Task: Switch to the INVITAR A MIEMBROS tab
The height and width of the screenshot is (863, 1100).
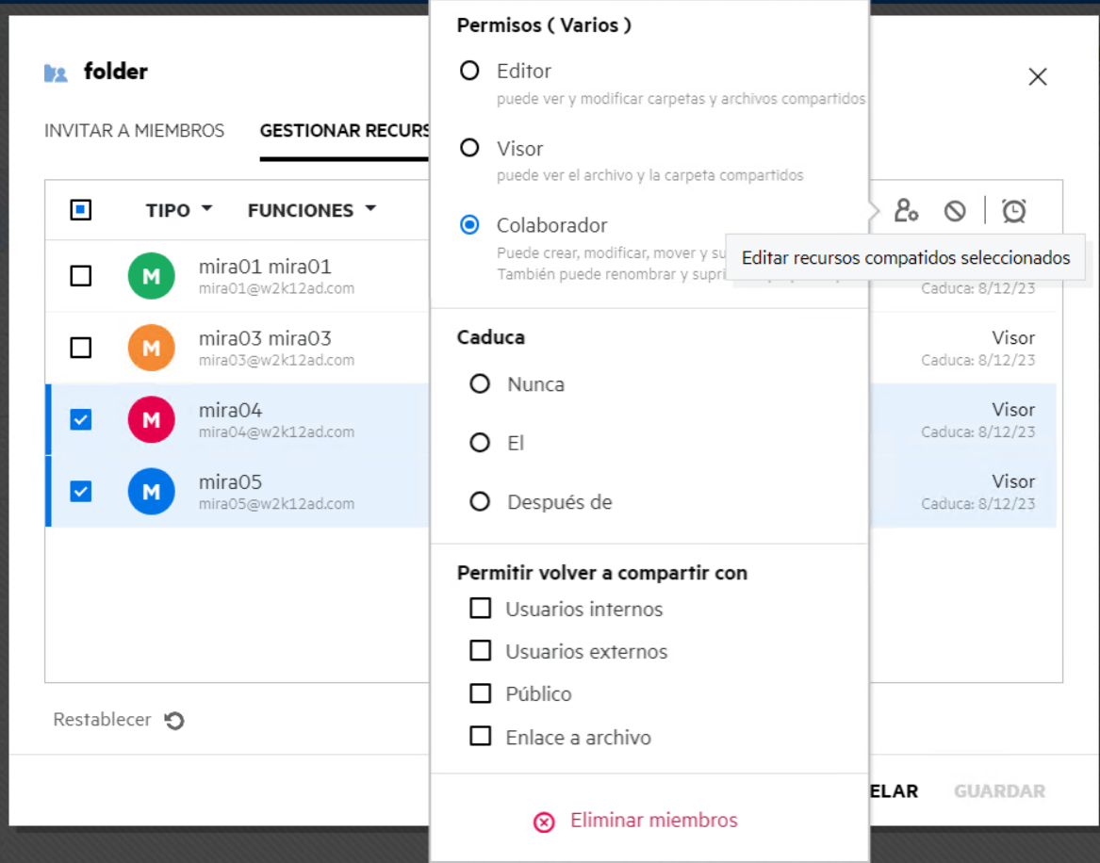Action: point(134,130)
